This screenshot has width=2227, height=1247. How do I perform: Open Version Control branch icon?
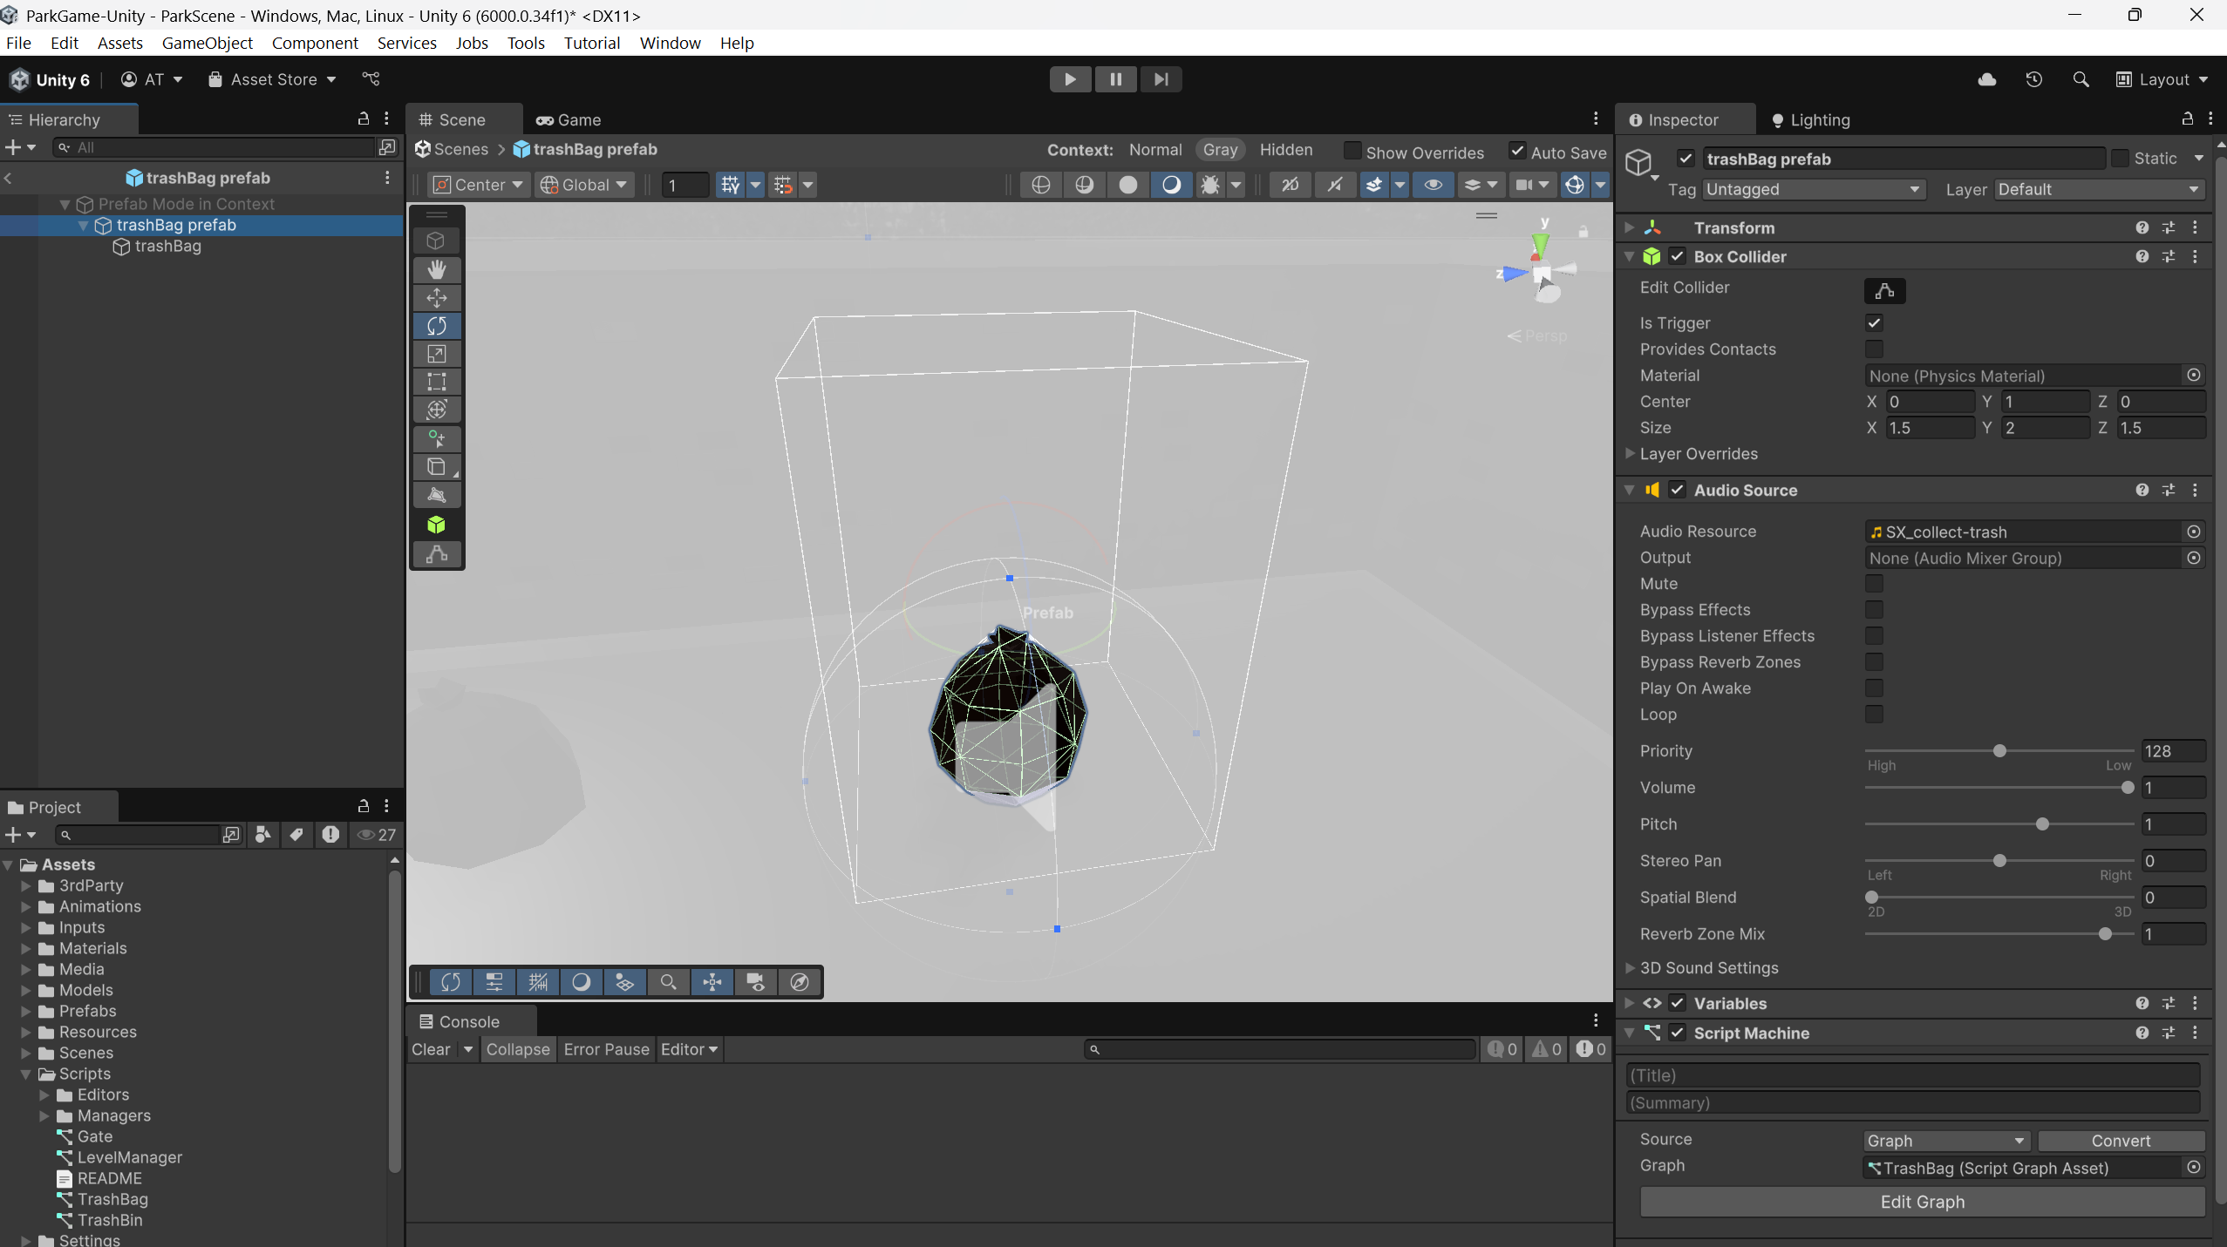(371, 79)
